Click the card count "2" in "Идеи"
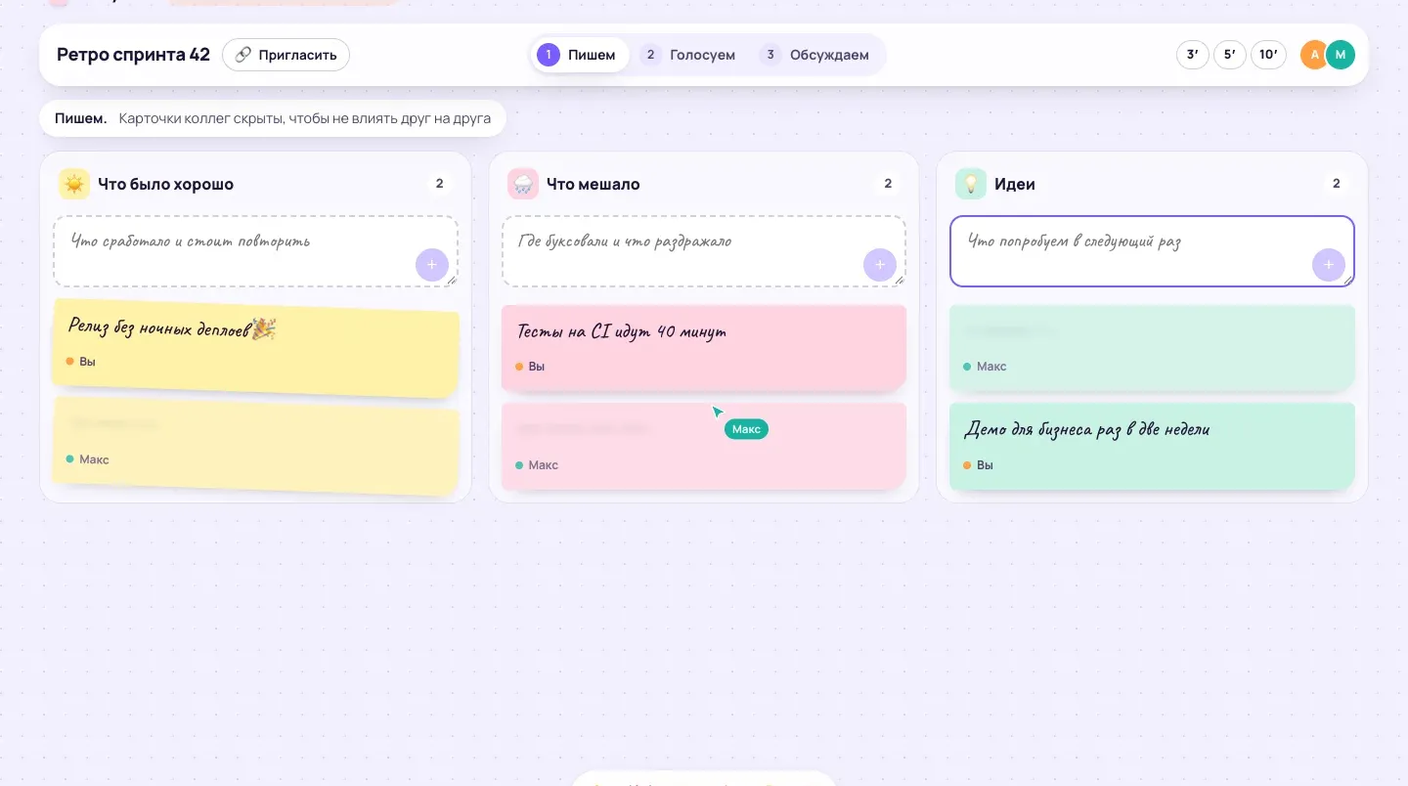Viewport: 1408px width, 786px height. [x=1337, y=184]
